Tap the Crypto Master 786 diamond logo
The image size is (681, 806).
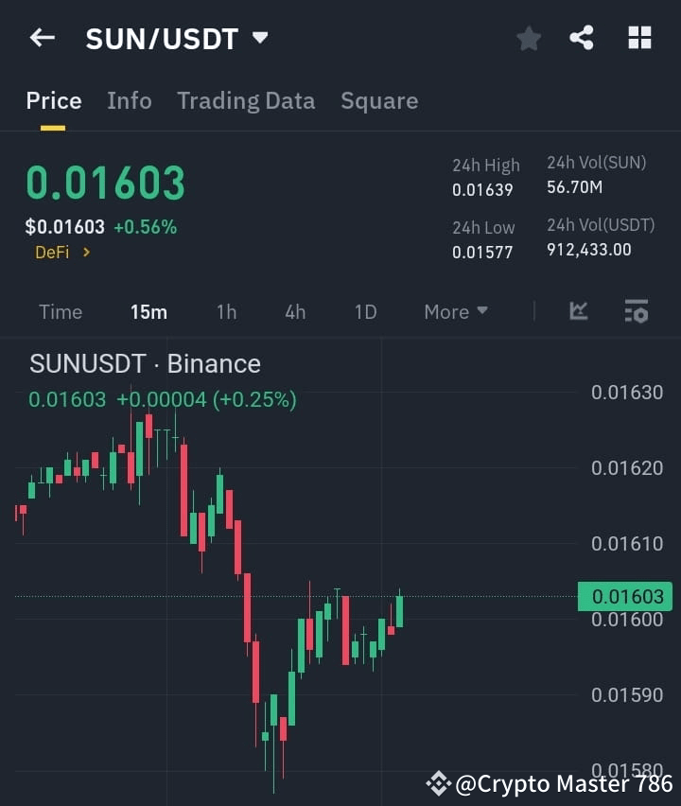(x=439, y=782)
